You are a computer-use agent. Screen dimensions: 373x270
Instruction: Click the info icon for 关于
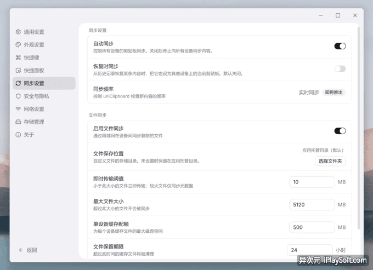click(18, 135)
